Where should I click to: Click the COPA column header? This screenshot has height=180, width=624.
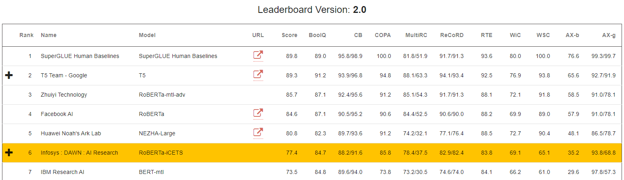(383, 35)
